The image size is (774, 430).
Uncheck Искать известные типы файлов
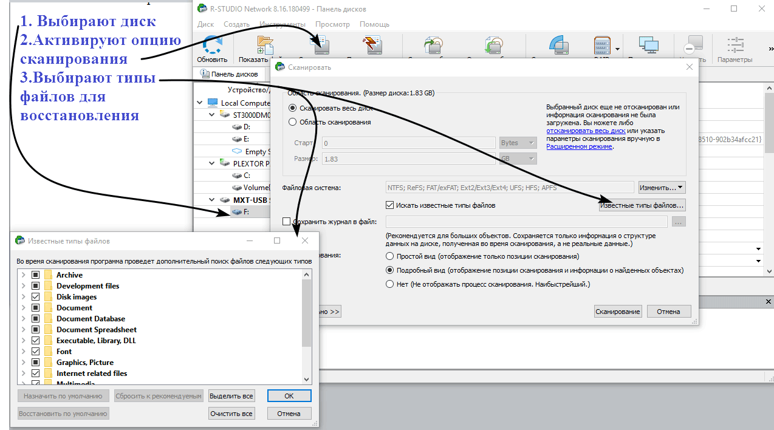click(390, 205)
